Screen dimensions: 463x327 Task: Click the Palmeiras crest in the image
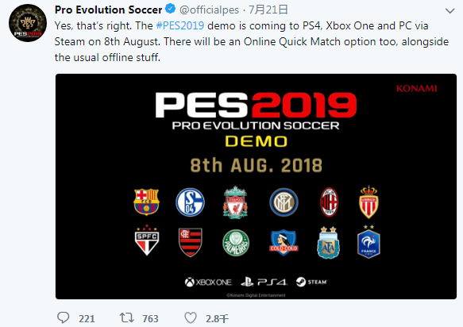point(236,243)
